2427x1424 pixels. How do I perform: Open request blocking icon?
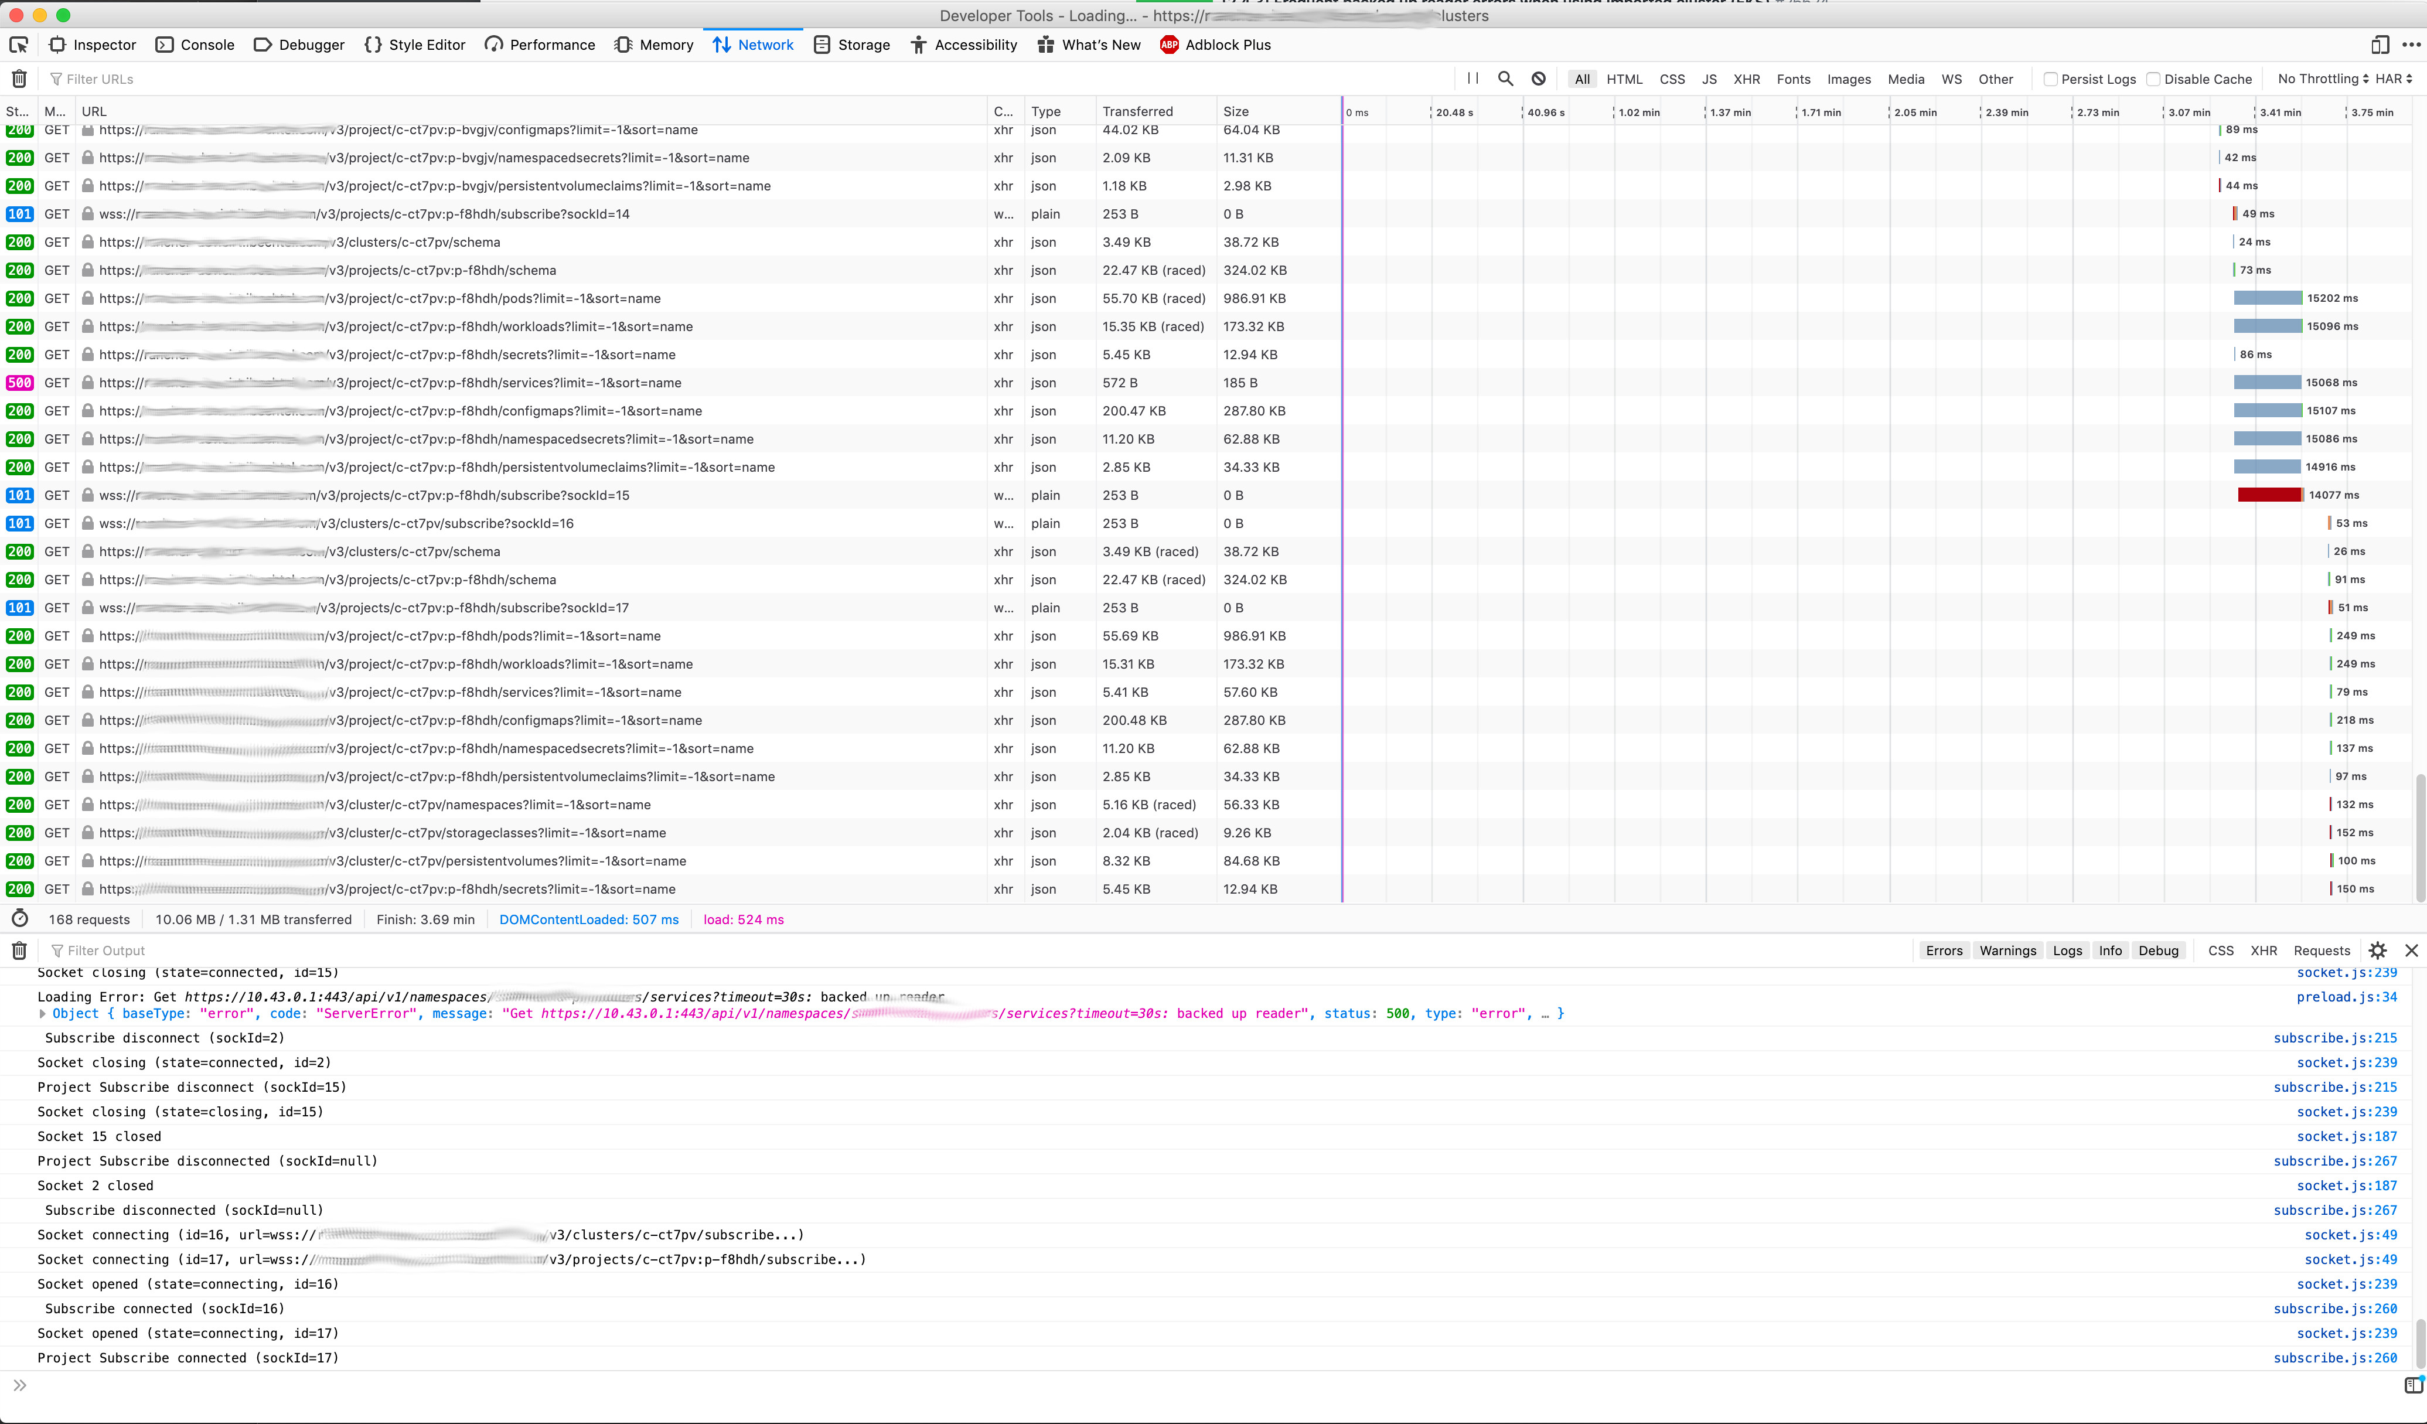pyautogui.click(x=1538, y=79)
